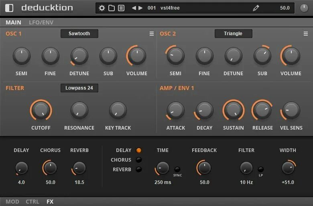Select the FX bottom tab

[x=50, y=202]
